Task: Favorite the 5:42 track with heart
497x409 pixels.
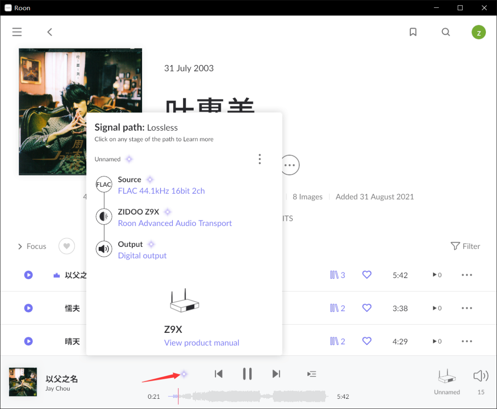Action: pos(367,275)
